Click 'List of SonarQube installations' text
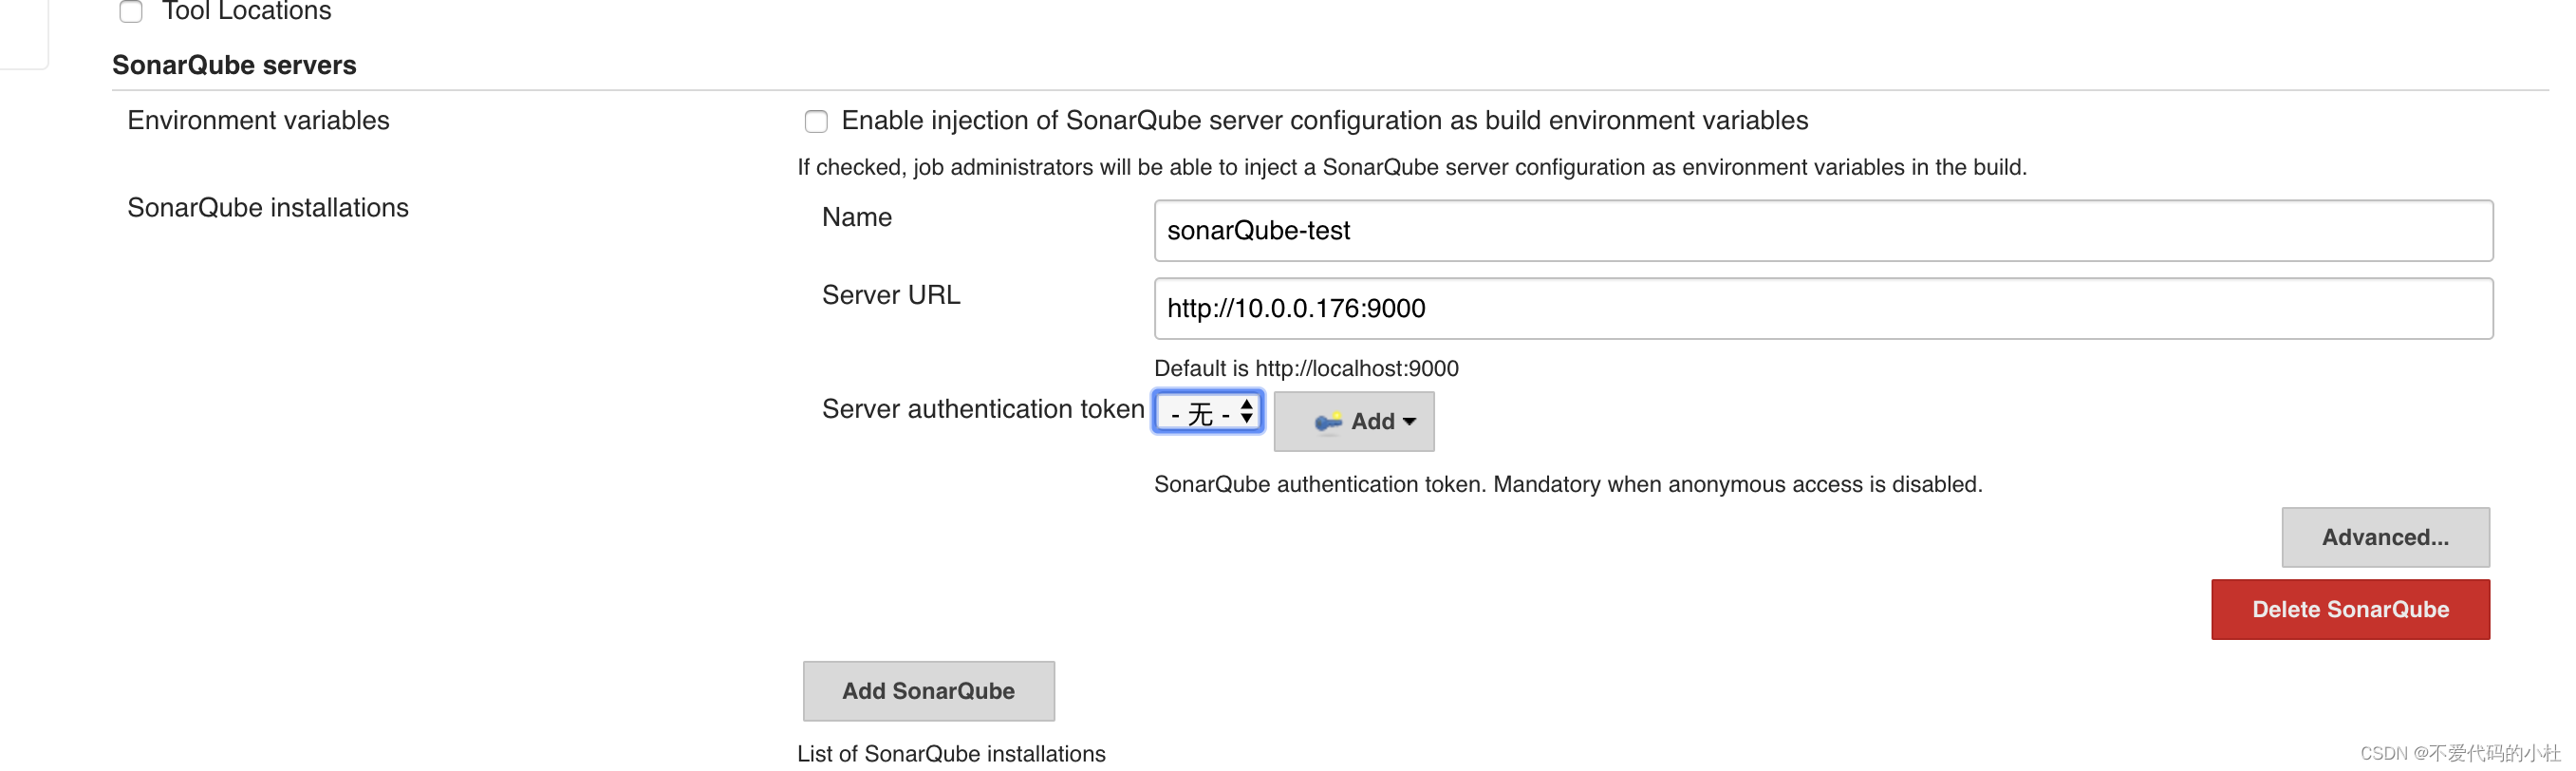 coord(951,754)
